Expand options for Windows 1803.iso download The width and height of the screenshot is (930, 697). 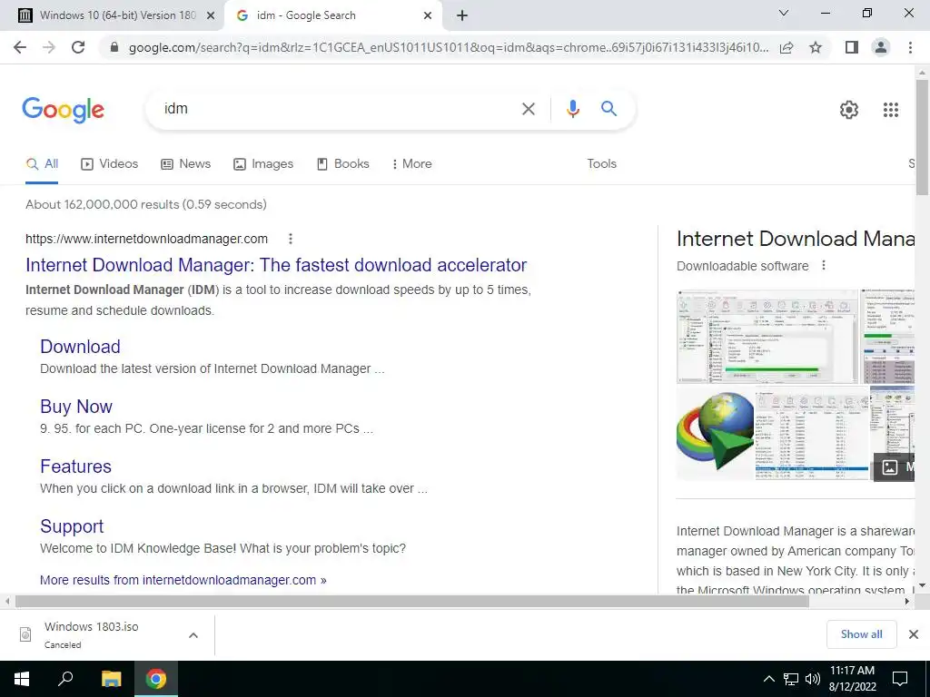(x=193, y=635)
